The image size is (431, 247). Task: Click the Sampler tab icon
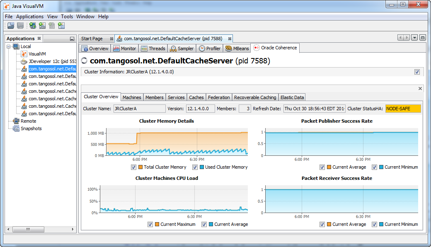click(x=173, y=48)
